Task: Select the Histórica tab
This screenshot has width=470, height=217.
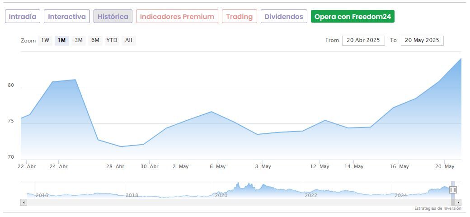Action: 113,17
